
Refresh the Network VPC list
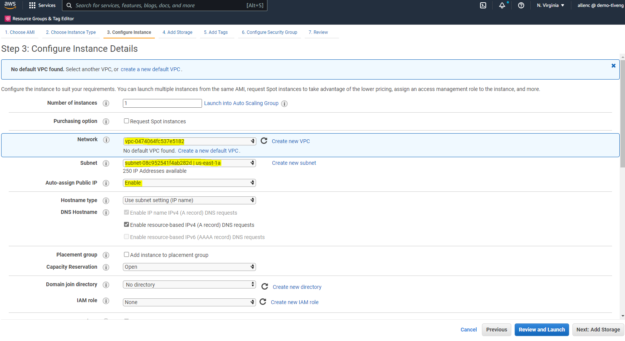(x=264, y=141)
